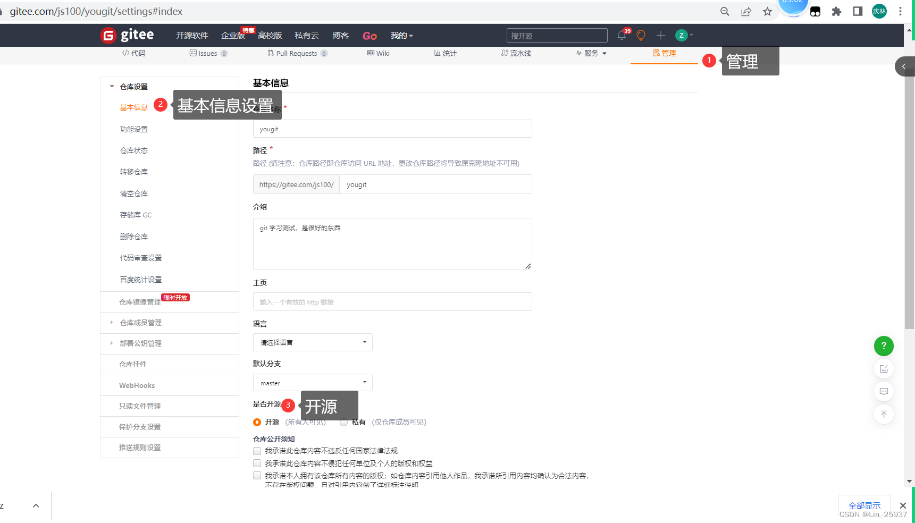Click the Go link in navigation
Viewport: 915px width, 523px height.
[370, 36]
